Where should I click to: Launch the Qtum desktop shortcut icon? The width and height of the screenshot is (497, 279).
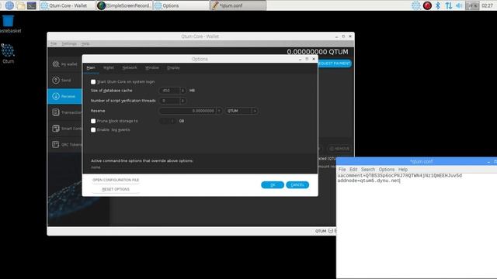(x=8, y=50)
